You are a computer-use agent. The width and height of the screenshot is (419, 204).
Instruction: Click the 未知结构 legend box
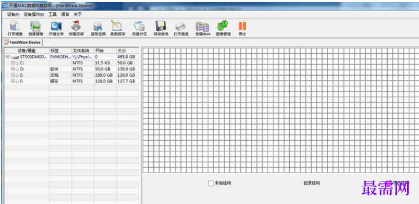pos(211,183)
